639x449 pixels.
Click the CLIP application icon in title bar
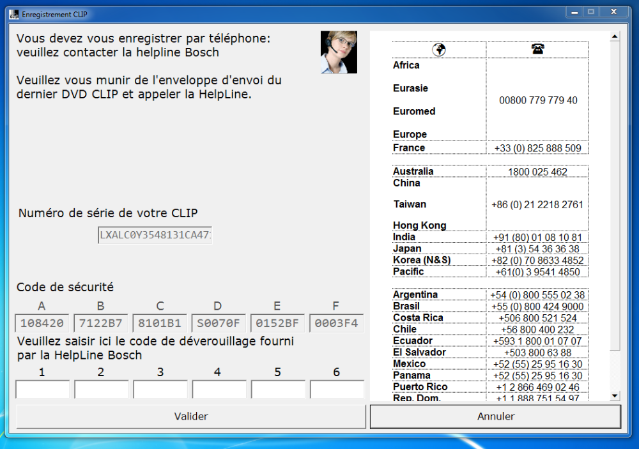13,13
